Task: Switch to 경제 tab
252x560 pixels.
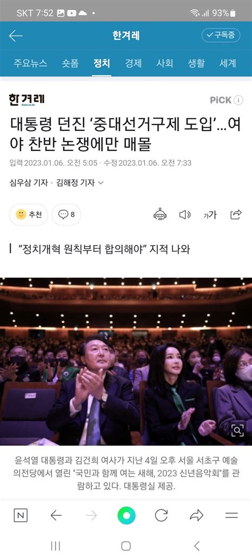Action: pos(133,63)
